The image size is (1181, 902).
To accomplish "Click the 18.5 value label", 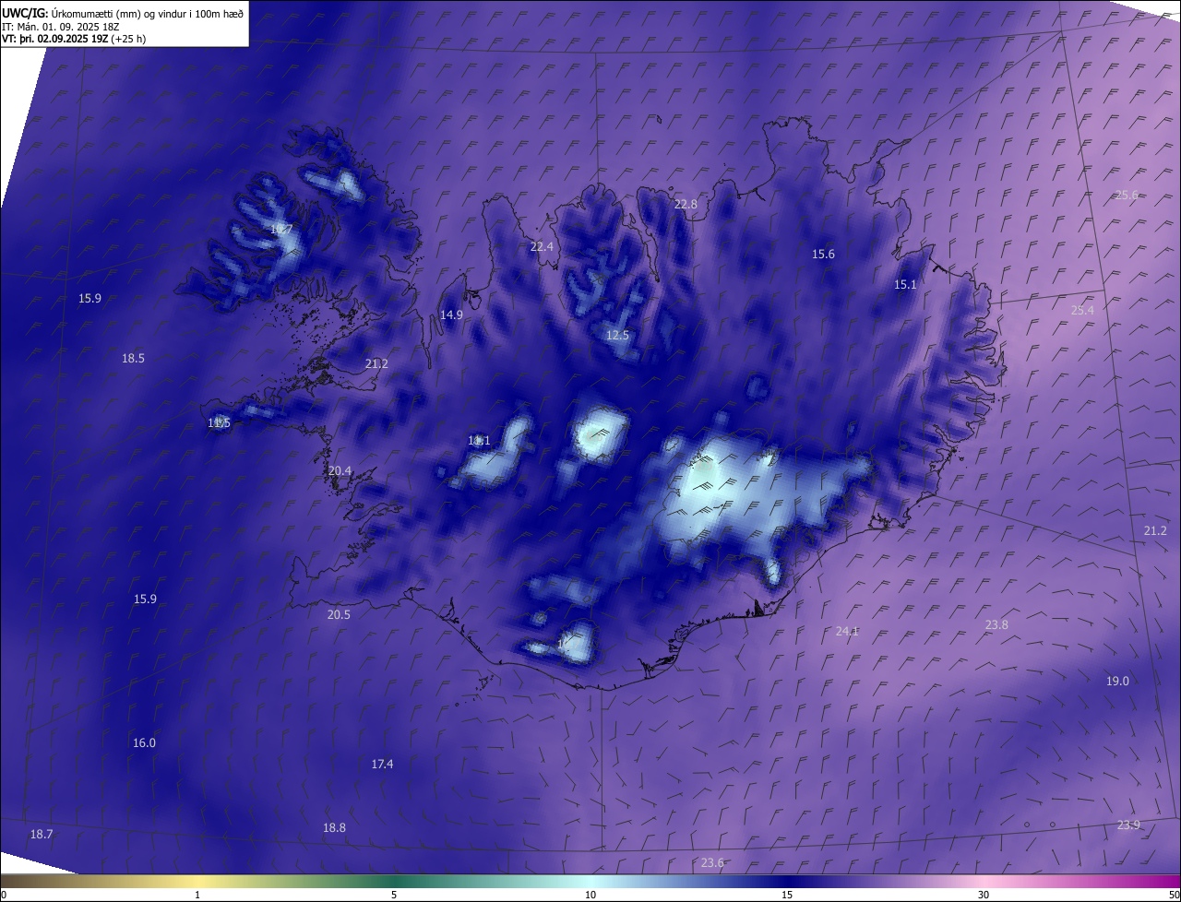I will (x=133, y=358).
